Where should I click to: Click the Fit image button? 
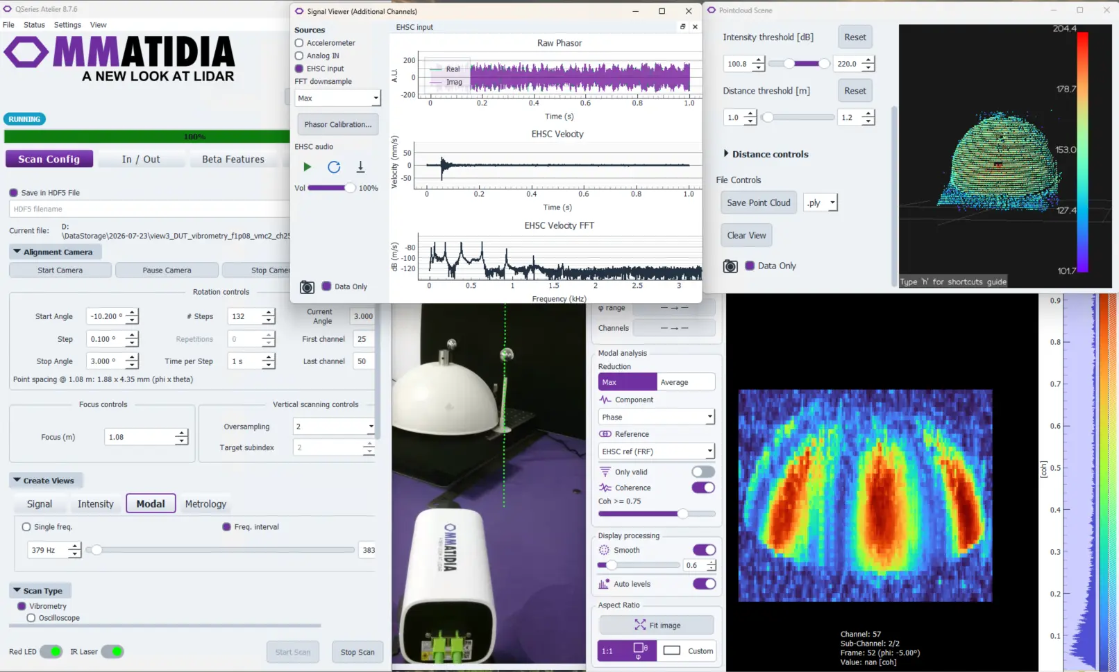click(x=656, y=625)
